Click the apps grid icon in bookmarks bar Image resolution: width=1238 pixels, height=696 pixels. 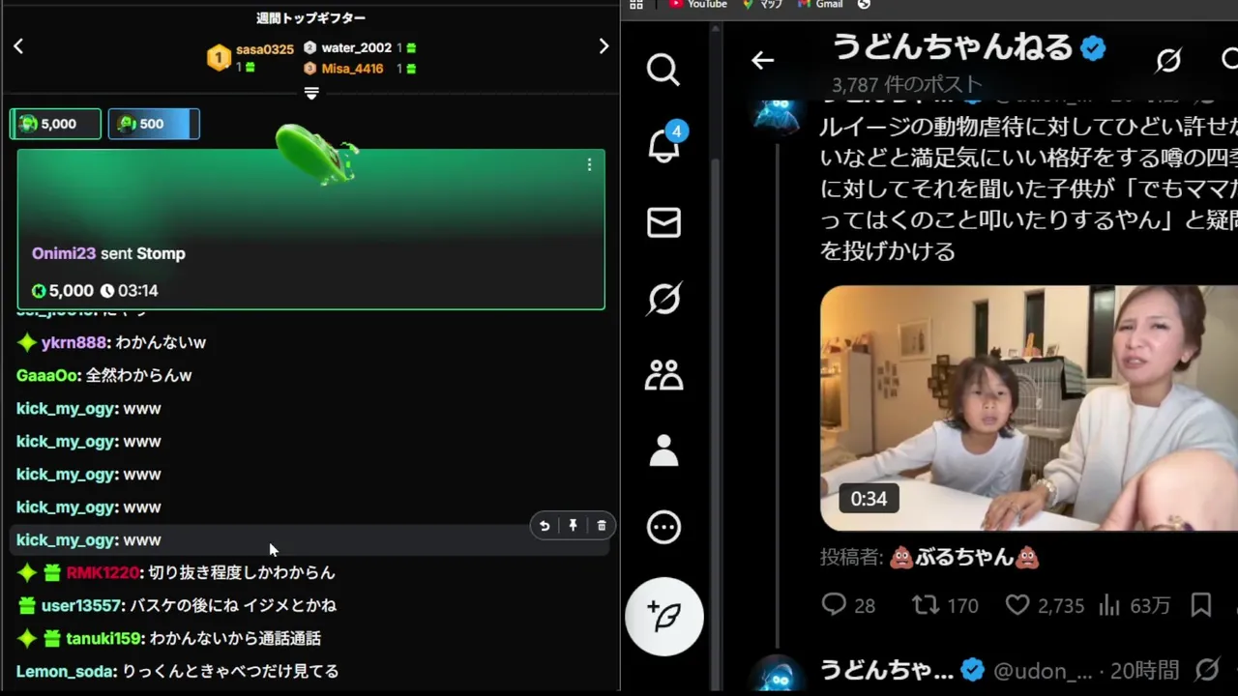635,5
